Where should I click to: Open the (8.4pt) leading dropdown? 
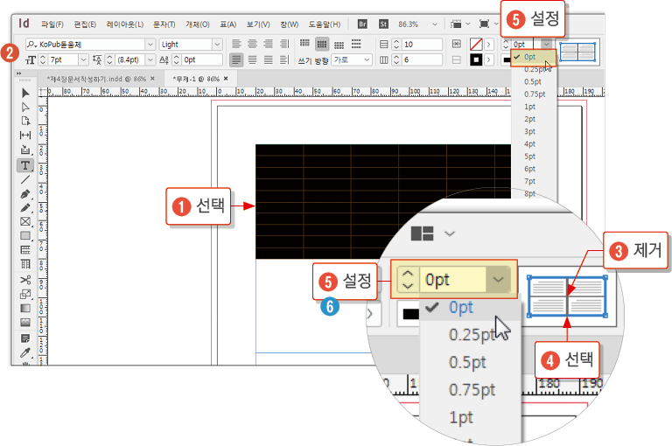(x=150, y=59)
